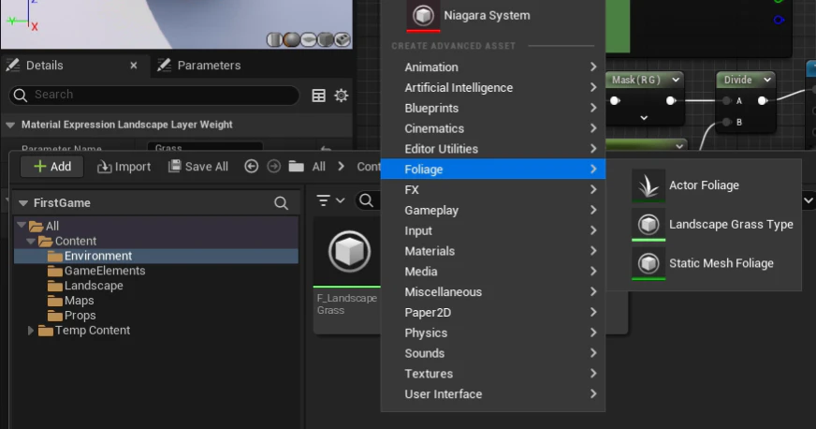The width and height of the screenshot is (816, 429).
Task: Click the Details tab pencil icon
Action: click(12, 65)
